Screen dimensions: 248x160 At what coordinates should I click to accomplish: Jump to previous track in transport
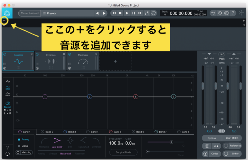click(113, 13)
